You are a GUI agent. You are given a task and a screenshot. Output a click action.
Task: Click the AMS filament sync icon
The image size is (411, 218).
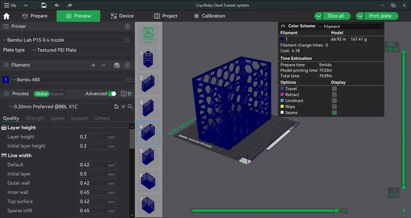tap(117, 65)
